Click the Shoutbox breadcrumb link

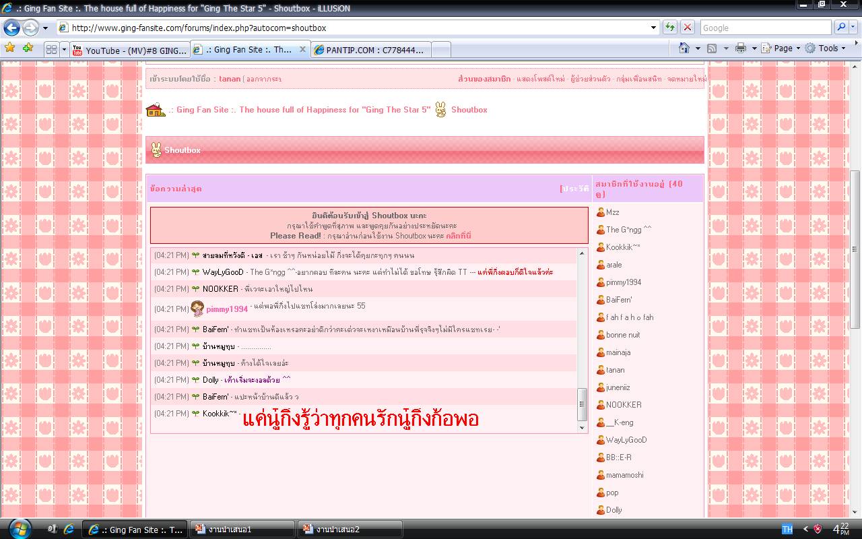click(x=469, y=110)
